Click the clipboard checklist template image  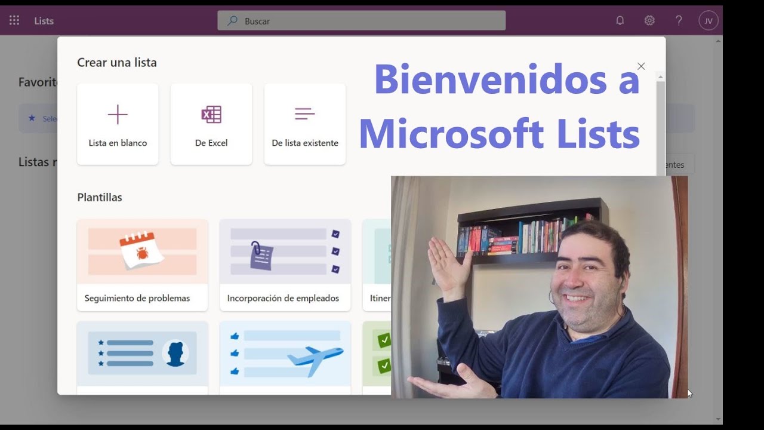coord(285,251)
